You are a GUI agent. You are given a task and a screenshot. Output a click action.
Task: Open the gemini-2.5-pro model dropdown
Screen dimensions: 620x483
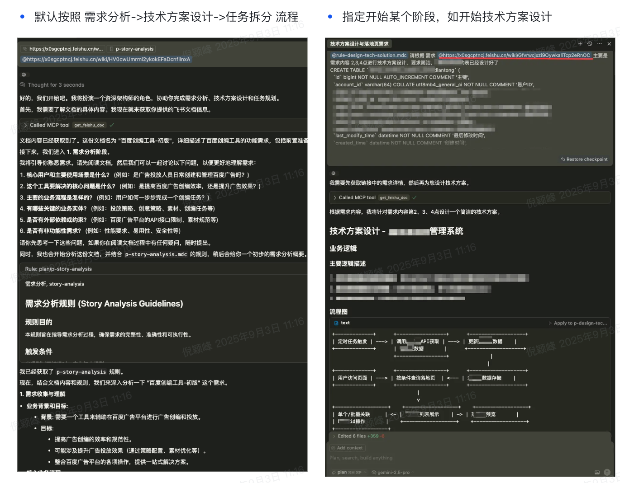[x=392, y=472]
